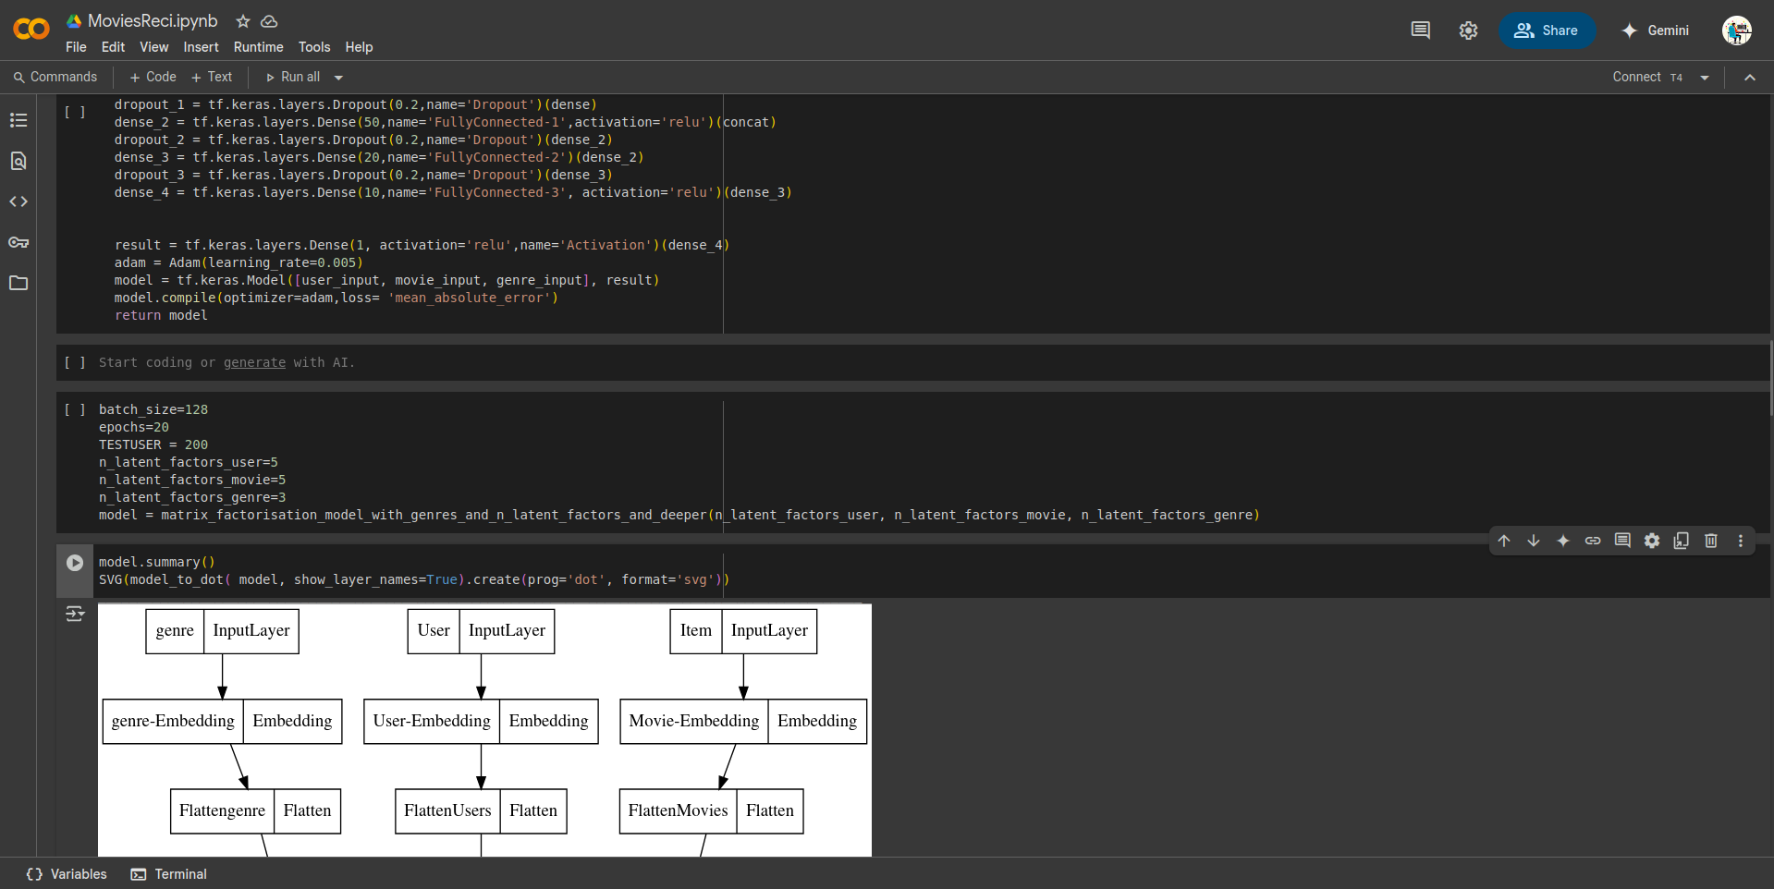Click the 'return model' code line
Viewport: 1774px width, 889px height.
point(161,315)
